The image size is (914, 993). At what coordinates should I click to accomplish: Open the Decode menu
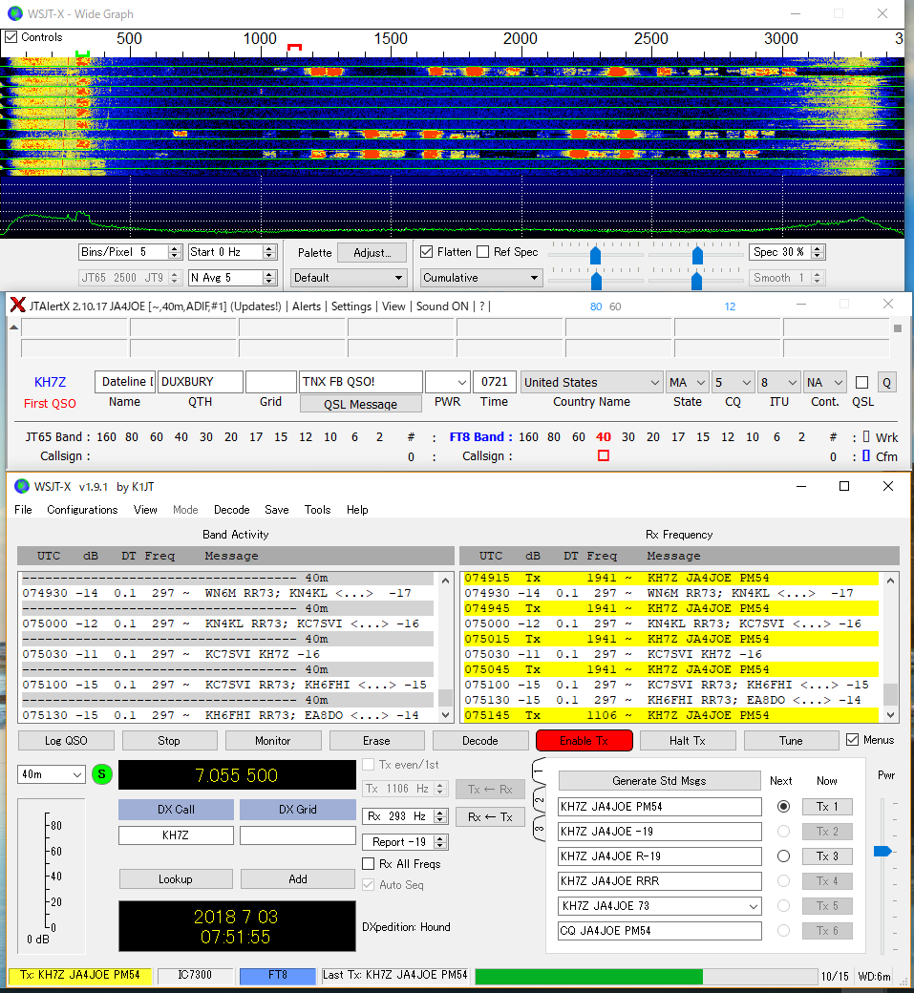click(231, 510)
